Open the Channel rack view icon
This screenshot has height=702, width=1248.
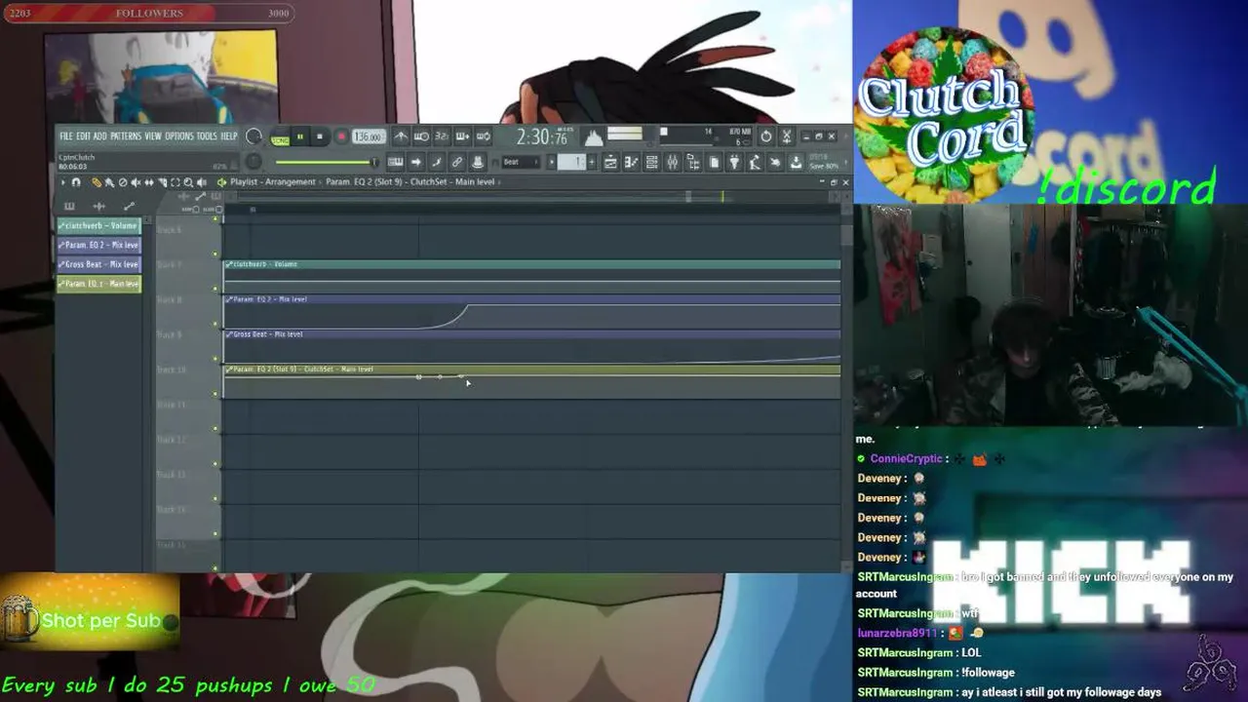pos(651,162)
